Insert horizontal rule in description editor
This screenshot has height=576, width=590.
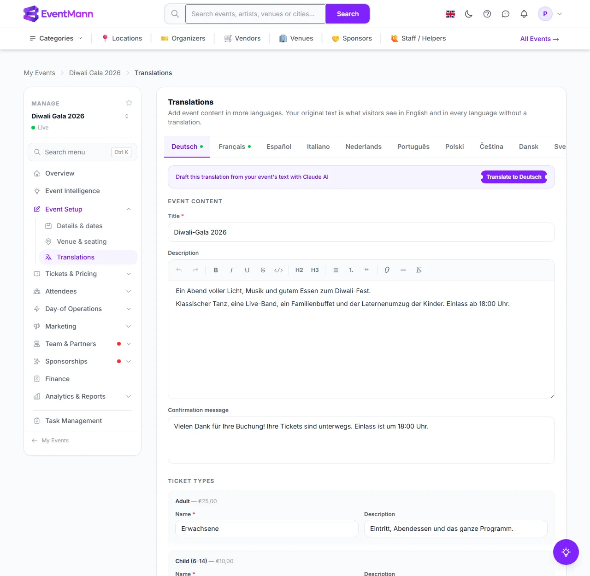click(403, 270)
